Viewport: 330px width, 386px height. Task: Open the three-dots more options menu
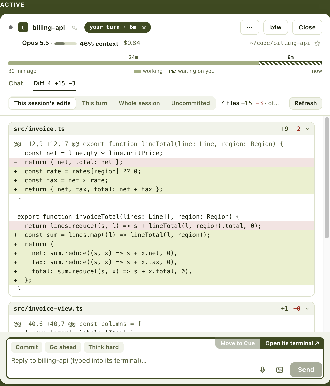(250, 27)
